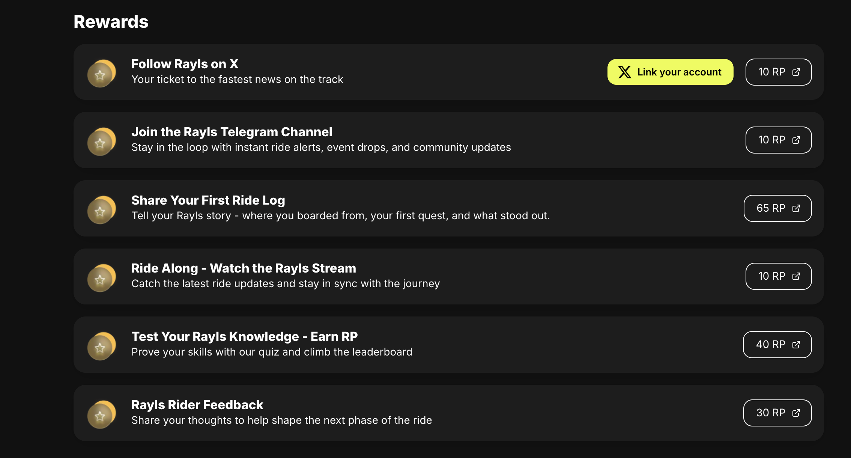This screenshot has height=458, width=851.
Task: Click the X logo on the link button
Action: pyautogui.click(x=624, y=72)
